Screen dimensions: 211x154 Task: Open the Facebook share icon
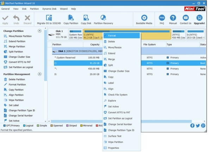coord(192,126)
